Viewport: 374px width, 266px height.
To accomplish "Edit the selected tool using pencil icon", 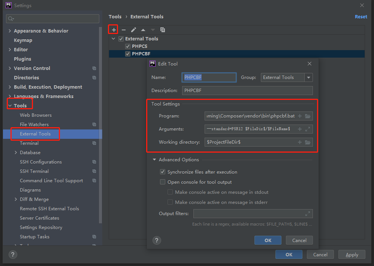I will (133, 30).
